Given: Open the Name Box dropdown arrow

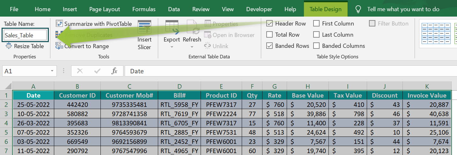Looking at the screenshot, I should coord(52,71).
